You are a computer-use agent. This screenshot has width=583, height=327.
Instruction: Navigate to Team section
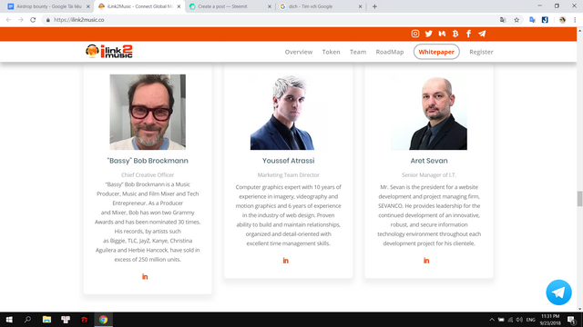pyautogui.click(x=358, y=52)
